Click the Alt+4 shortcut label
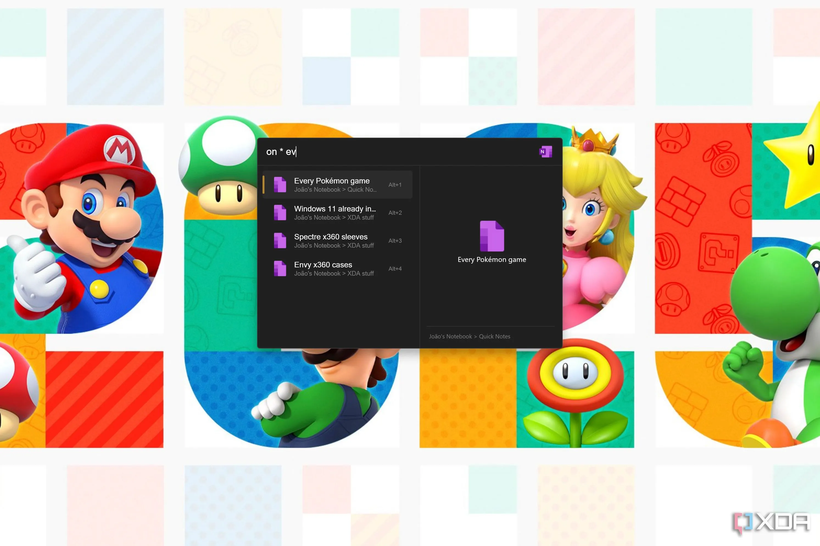 click(x=395, y=269)
